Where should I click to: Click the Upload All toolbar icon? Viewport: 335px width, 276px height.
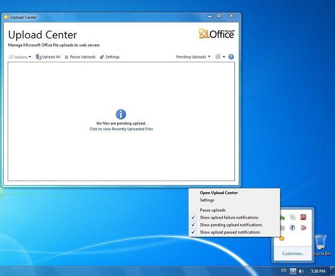pos(38,57)
